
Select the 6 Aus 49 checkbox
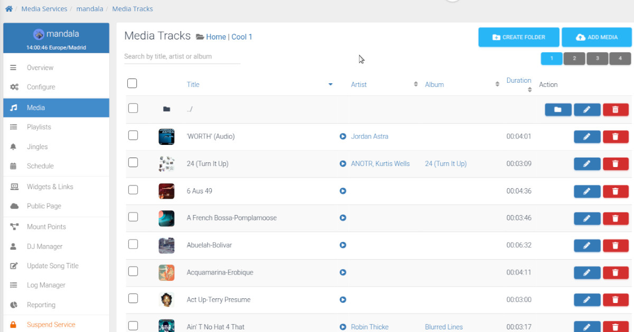tap(133, 190)
